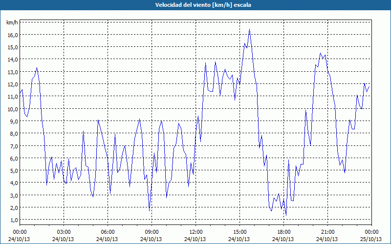Click the chart title 'Velocidad del viento [km/h] escala'
This screenshot has width=391, height=244.
tap(203, 5)
